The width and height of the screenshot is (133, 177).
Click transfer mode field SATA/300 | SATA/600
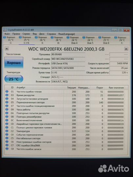pos(68,68)
